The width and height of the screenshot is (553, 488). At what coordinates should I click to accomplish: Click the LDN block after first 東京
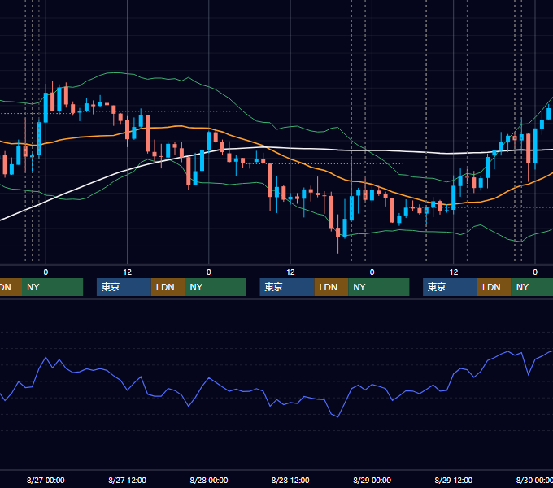coord(168,287)
